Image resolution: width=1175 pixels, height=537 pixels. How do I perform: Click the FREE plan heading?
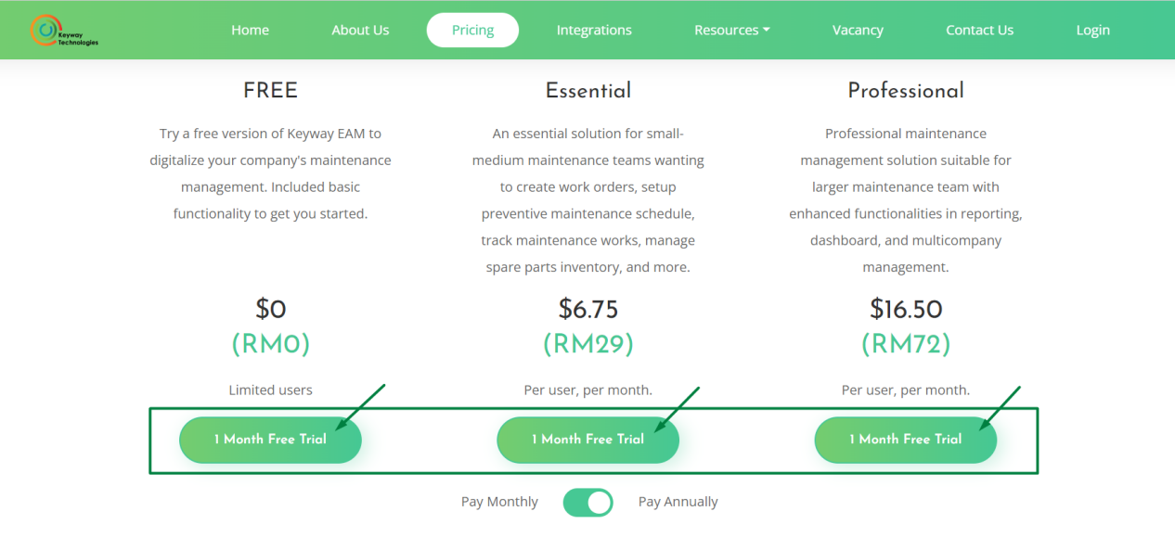coord(270,90)
